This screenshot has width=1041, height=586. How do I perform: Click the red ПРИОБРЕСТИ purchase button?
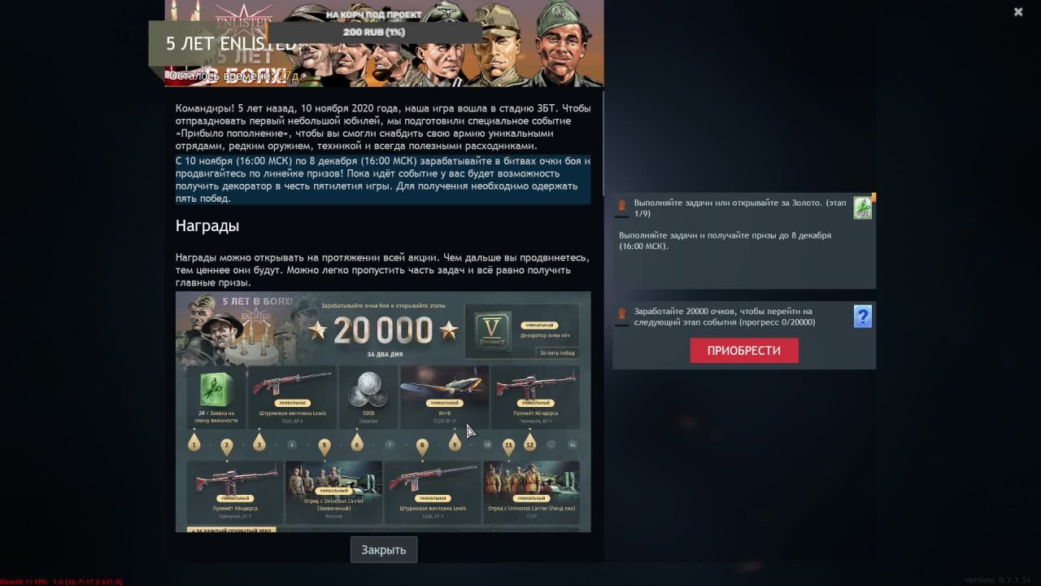744,351
